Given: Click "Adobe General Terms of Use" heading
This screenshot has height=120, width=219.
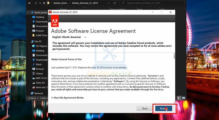Looking at the screenshot, I should (x=67, y=59).
